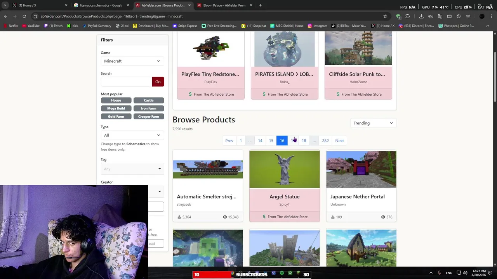Screen dimensions: 497x279
Task: Click the green extension icon with badge
Action: coord(398,16)
